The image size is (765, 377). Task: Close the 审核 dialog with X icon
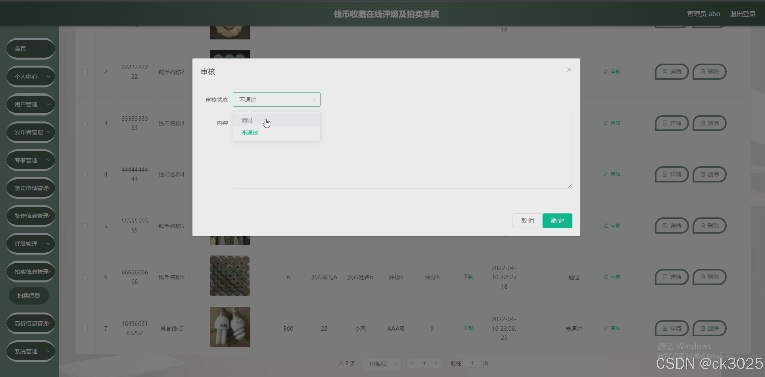(569, 70)
